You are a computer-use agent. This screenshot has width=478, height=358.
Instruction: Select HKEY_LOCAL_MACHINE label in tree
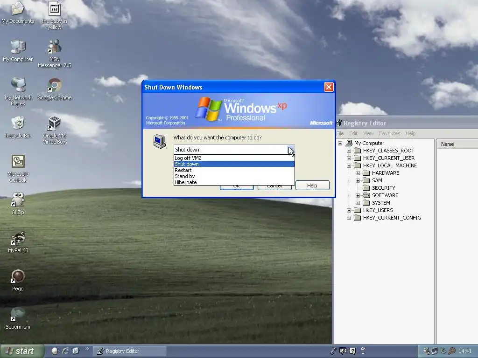coord(390,165)
